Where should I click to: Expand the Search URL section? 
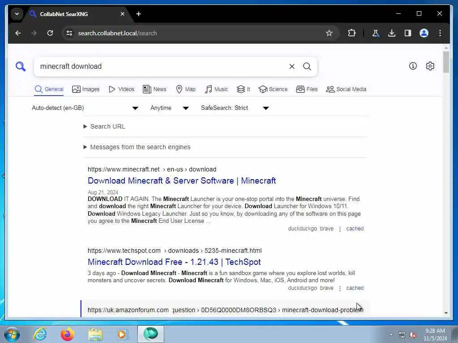coord(105,126)
